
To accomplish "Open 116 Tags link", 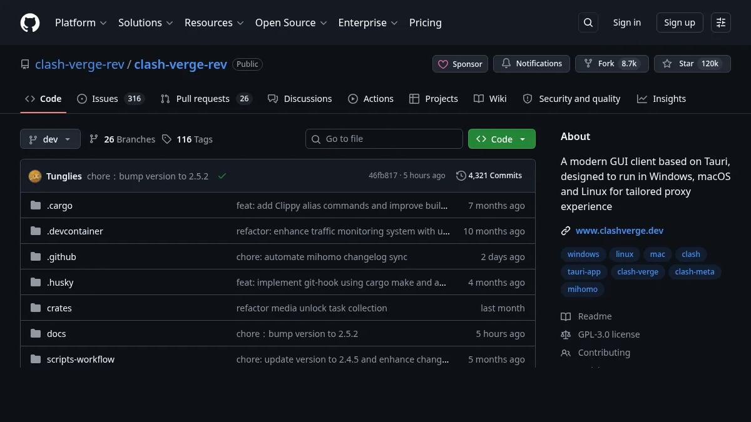I will 187,139.
